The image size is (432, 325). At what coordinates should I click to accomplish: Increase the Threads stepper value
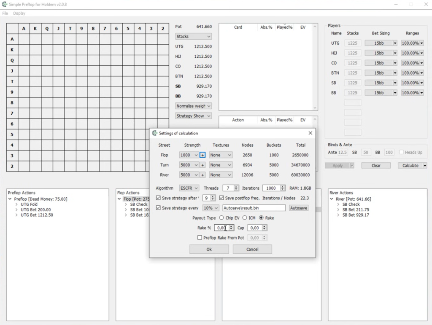[236, 187]
